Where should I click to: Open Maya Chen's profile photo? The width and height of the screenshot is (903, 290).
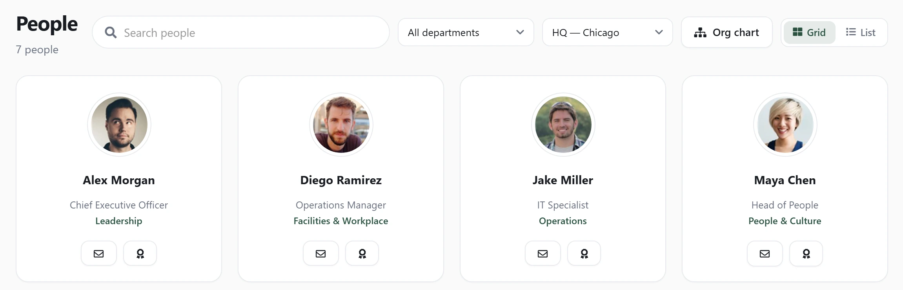(x=785, y=125)
